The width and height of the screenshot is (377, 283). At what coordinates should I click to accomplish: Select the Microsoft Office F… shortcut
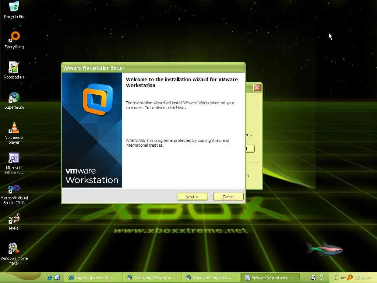click(14, 163)
